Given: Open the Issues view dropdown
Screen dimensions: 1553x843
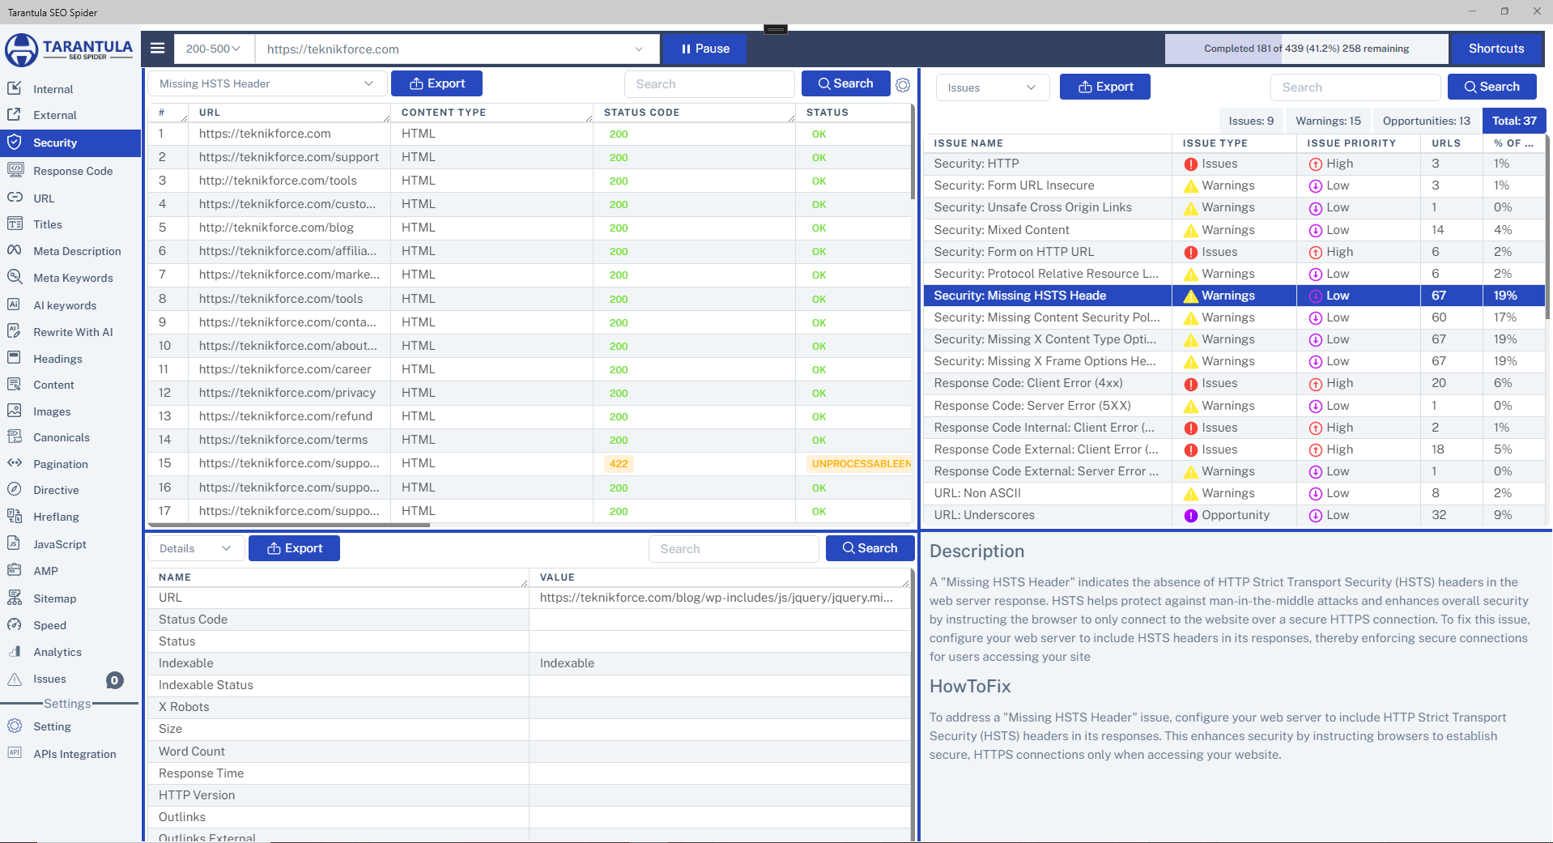Looking at the screenshot, I should pyautogui.click(x=993, y=87).
